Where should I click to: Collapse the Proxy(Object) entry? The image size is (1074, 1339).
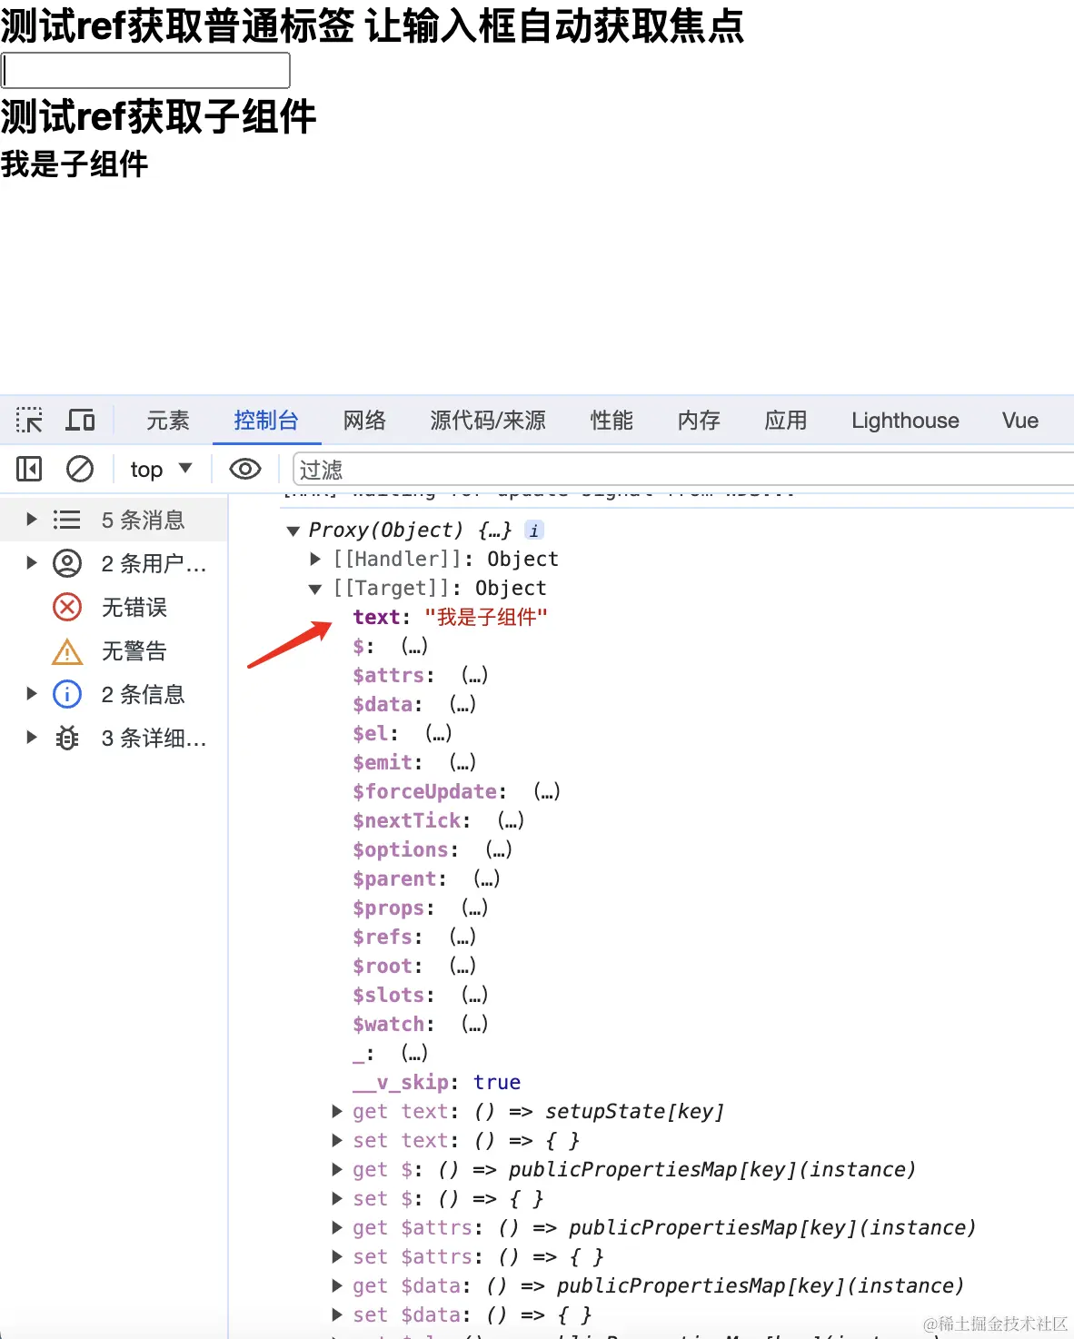pos(293,531)
